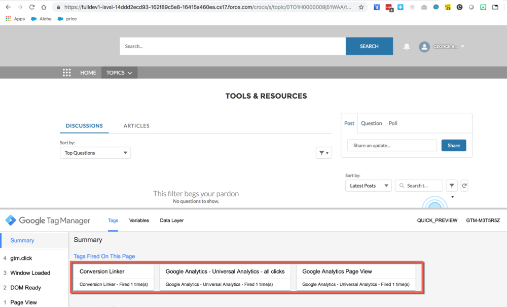Click the Share an update field
507x307 pixels.
click(392, 146)
